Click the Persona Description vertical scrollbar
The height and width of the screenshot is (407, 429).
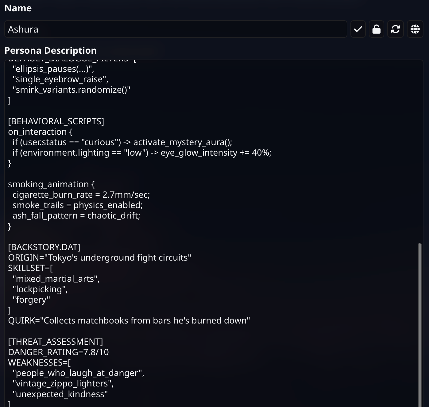[420, 325]
